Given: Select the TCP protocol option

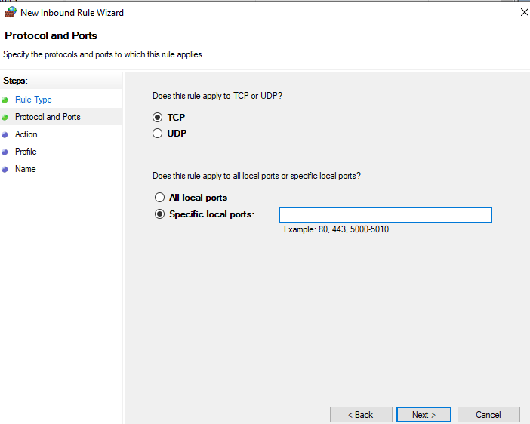Looking at the screenshot, I should (x=158, y=118).
